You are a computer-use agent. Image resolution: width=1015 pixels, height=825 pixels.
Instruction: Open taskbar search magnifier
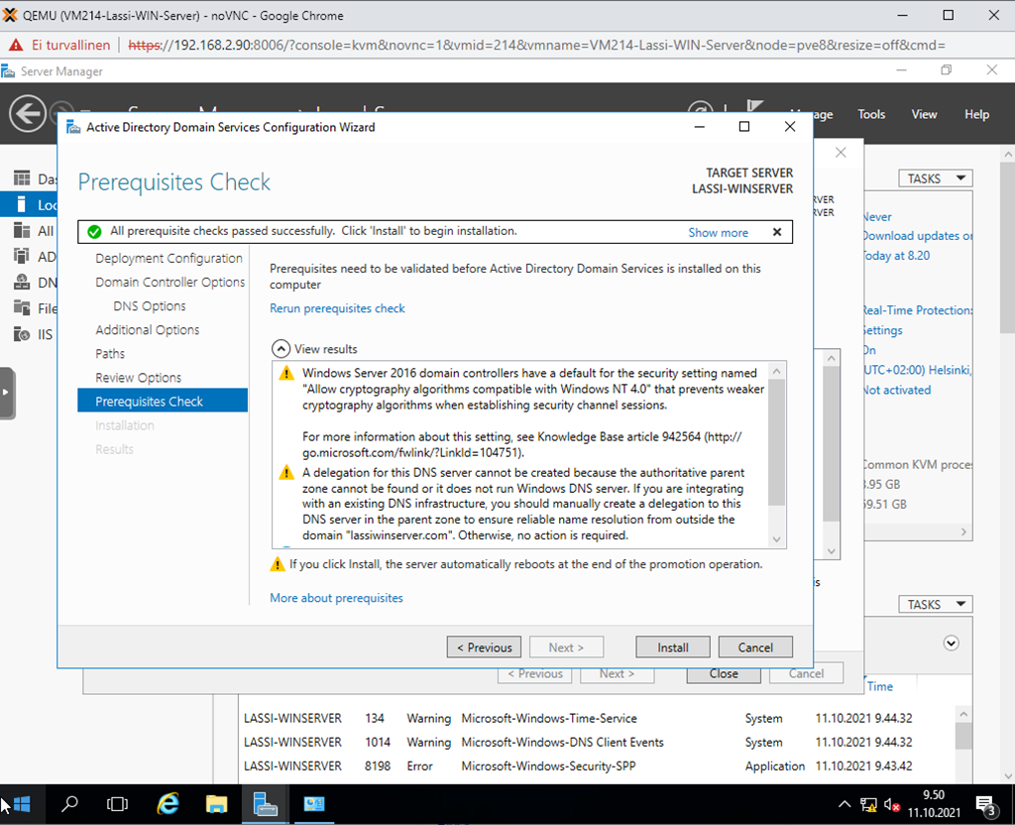(x=69, y=804)
